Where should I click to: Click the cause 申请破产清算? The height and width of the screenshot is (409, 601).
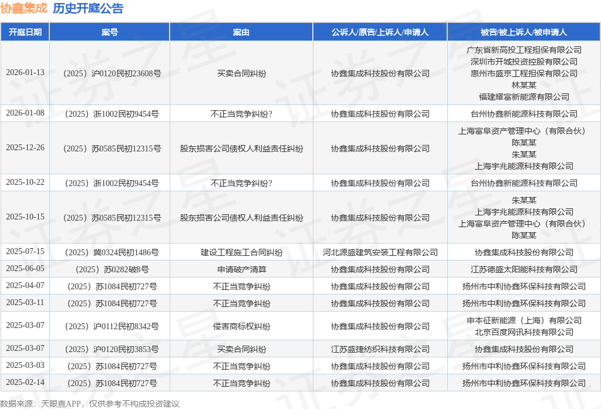tap(241, 269)
